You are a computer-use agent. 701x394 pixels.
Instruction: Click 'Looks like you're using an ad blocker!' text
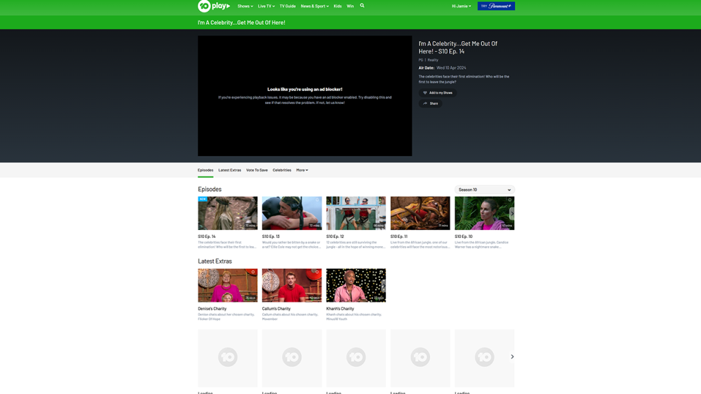pyautogui.click(x=305, y=90)
